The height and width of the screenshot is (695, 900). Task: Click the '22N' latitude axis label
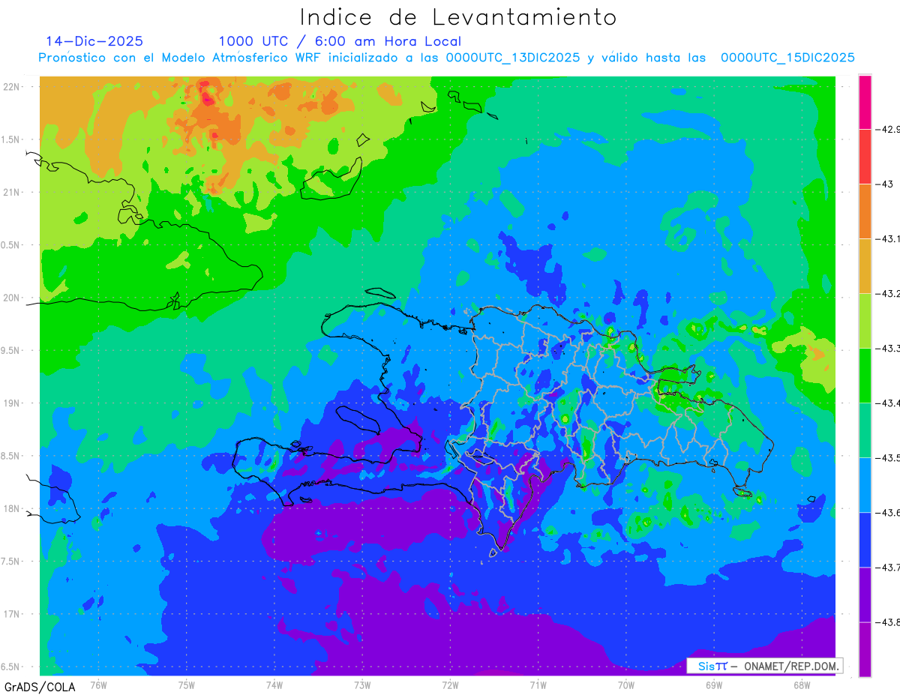click(12, 86)
